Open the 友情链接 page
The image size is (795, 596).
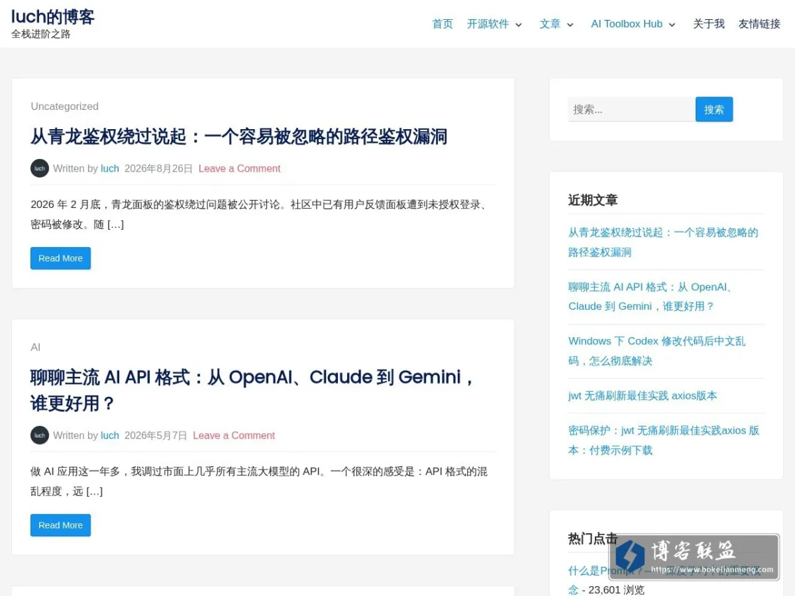coord(759,24)
